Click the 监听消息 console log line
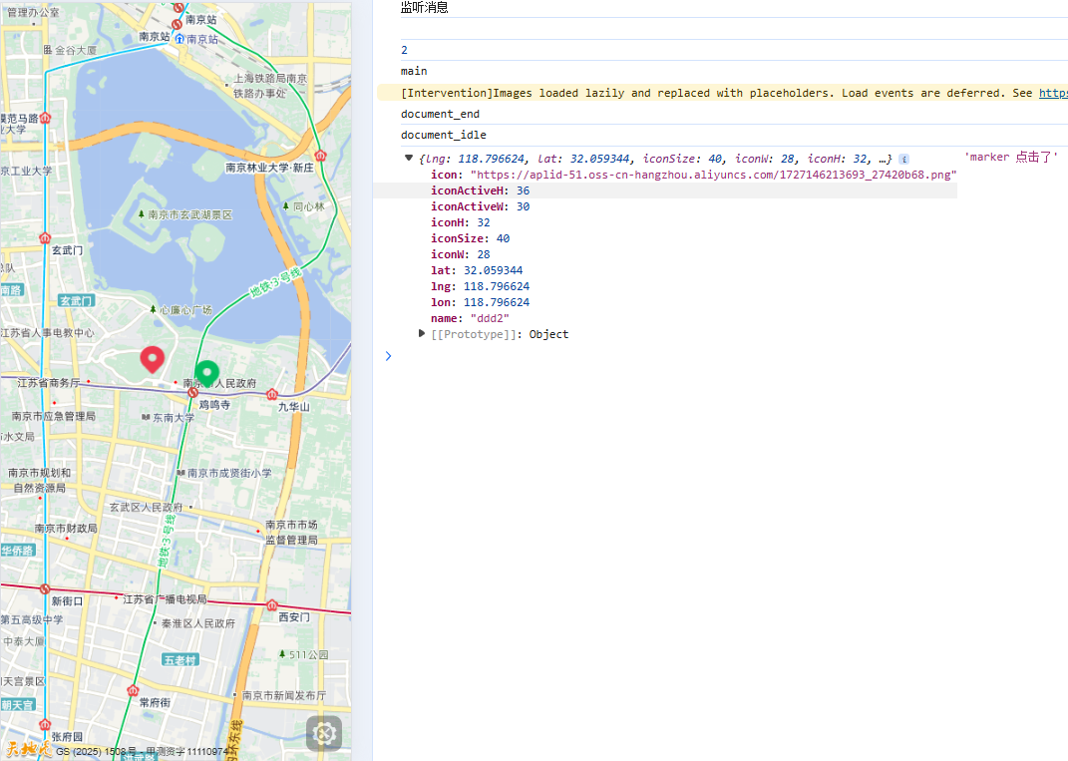This screenshot has width=1068, height=761. [425, 8]
